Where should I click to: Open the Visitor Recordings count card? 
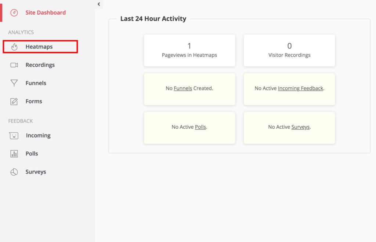click(289, 51)
